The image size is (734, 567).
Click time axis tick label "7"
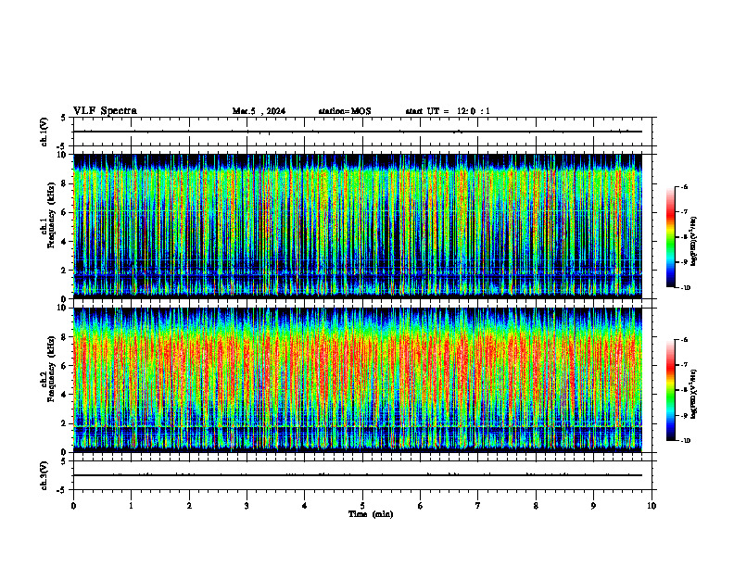(478, 506)
